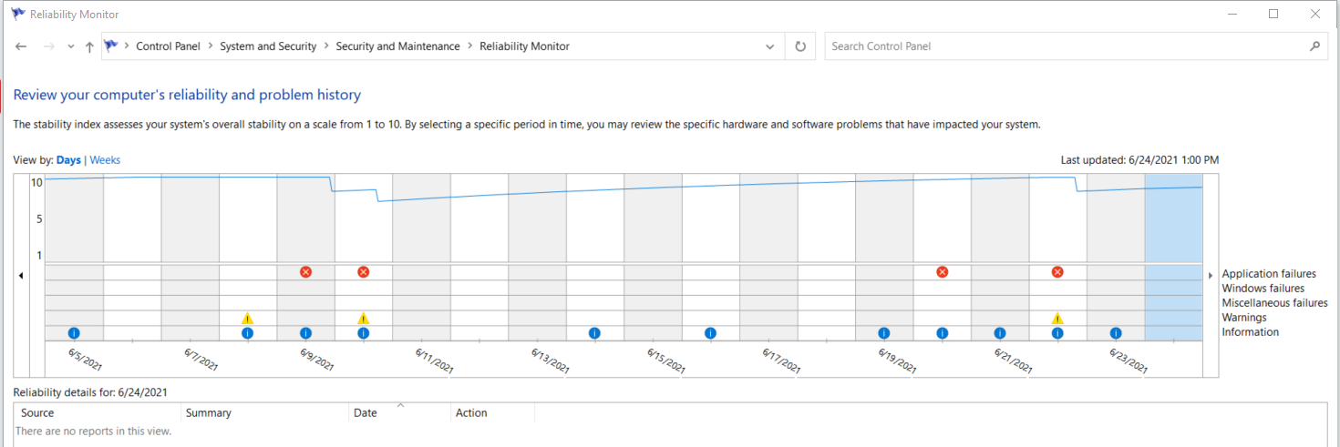
Task: Expand the chevron after Security and Maintenance
Action: pyautogui.click(x=470, y=46)
